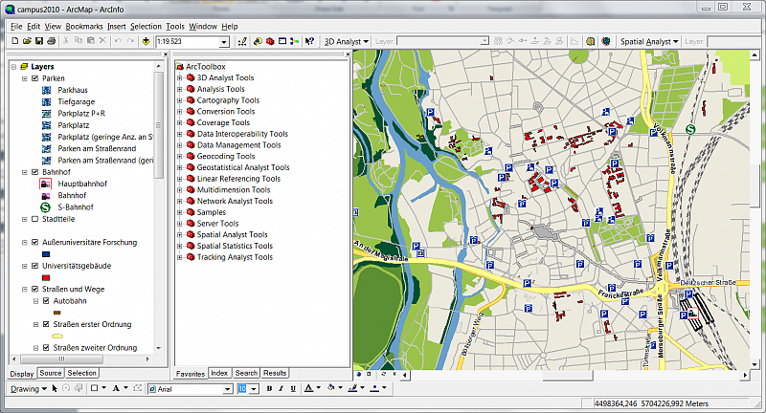The width and height of the screenshot is (766, 413).
Task: Toggle the Außeruniversitäre Forschung layer checkbox
Action: tap(34, 242)
